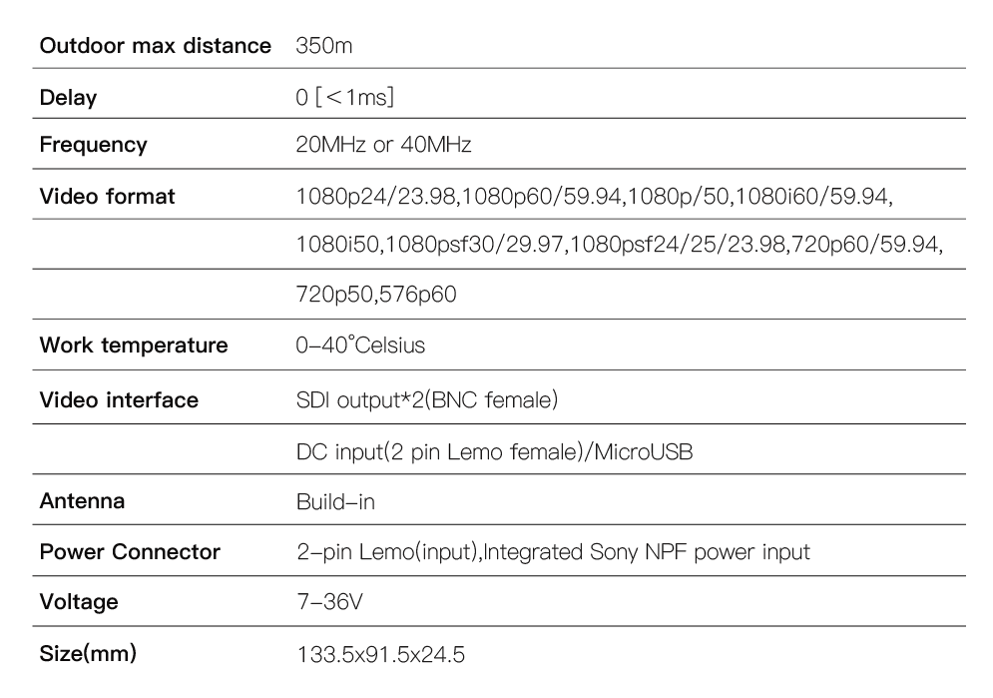
Task: Select the SDI output*2(BNC female) text
Action: click(x=427, y=400)
